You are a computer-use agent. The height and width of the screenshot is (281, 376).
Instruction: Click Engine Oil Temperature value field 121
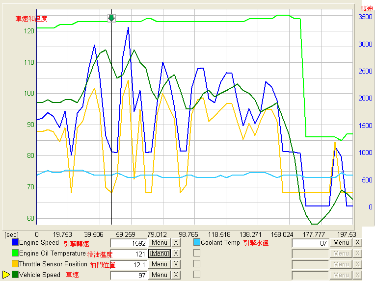coord(129,254)
